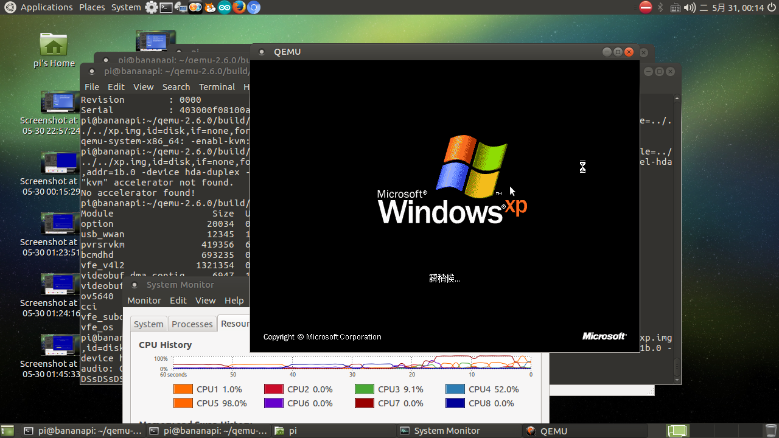The height and width of the screenshot is (438, 779).
Task: Change the CPU3 graph color swatch
Action: 364,389
